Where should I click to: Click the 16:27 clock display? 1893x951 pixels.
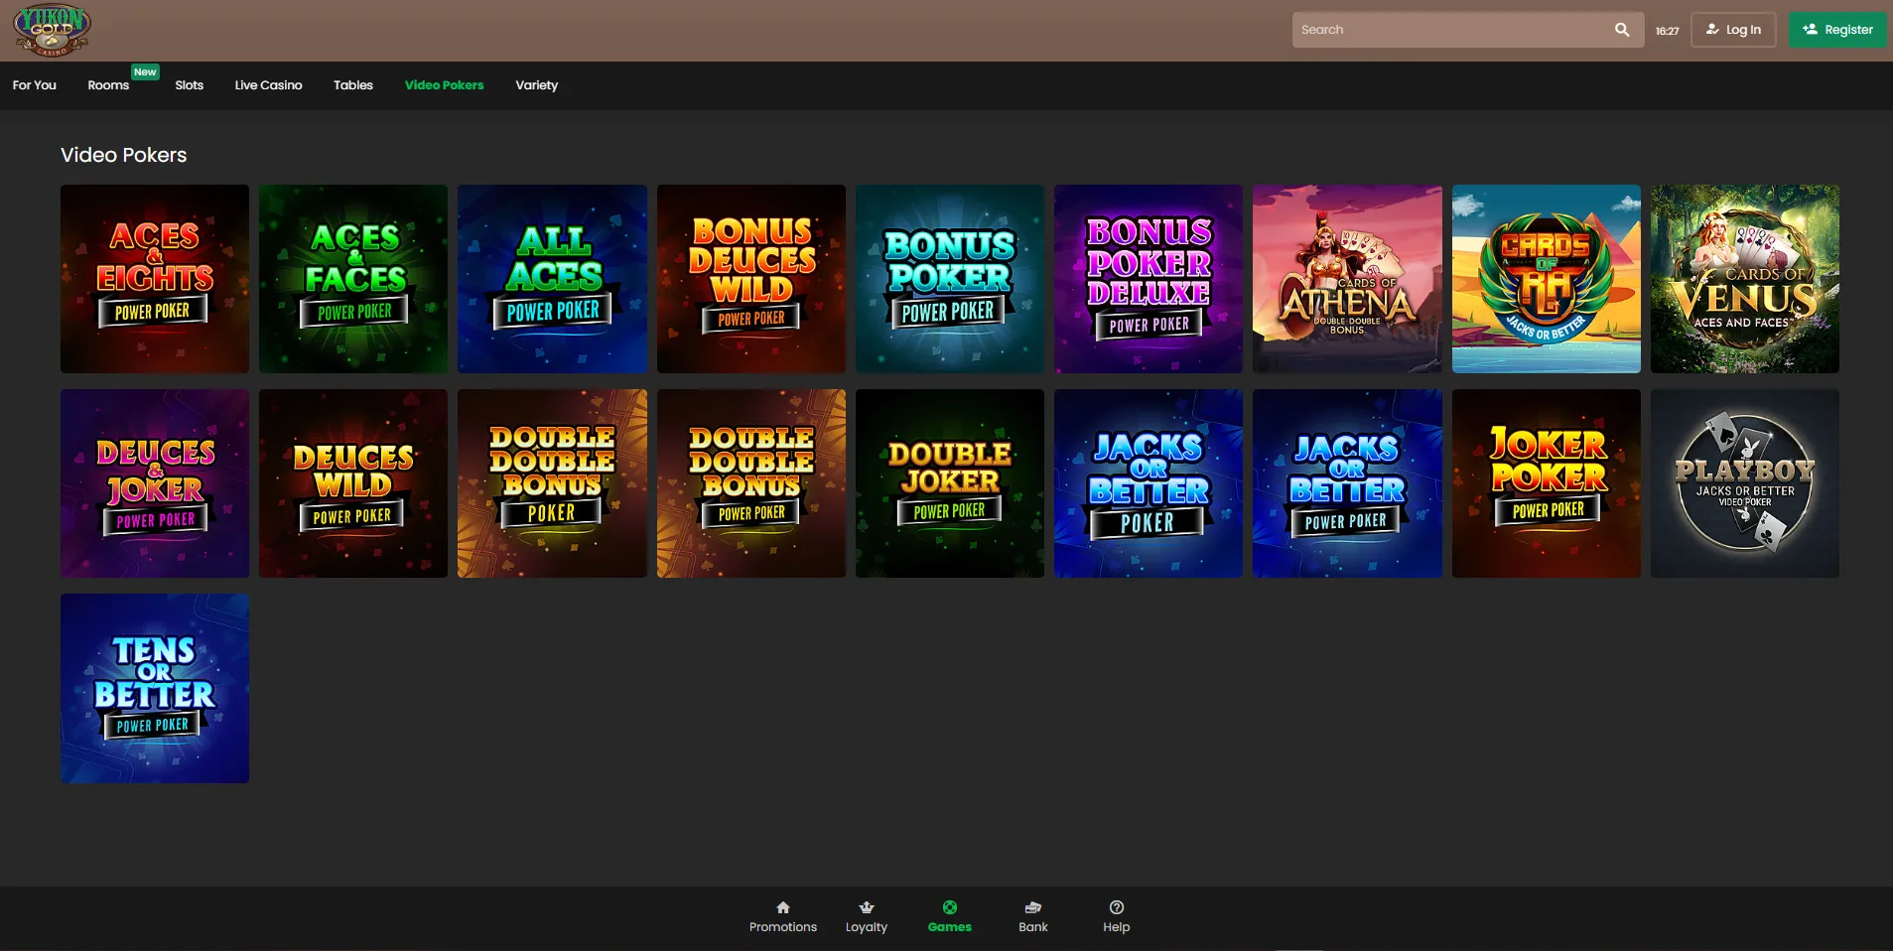point(1668,31)
